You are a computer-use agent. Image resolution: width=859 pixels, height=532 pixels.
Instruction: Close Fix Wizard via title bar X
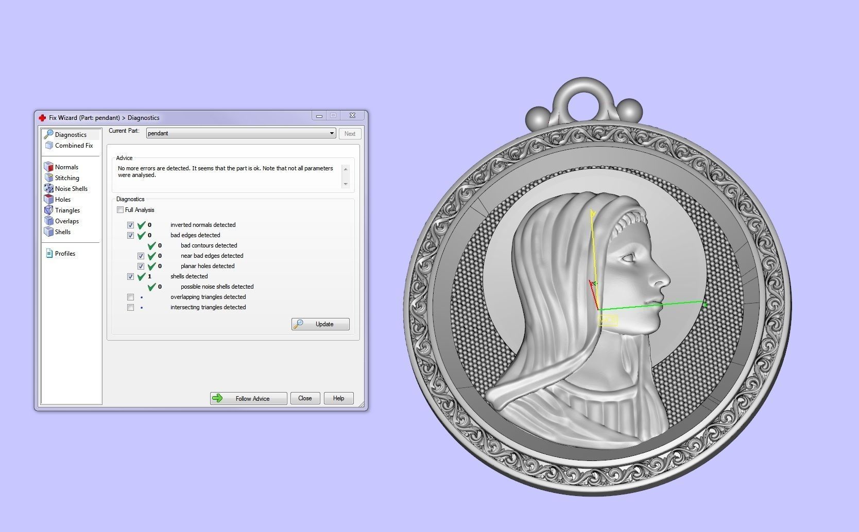pos(352,116)
